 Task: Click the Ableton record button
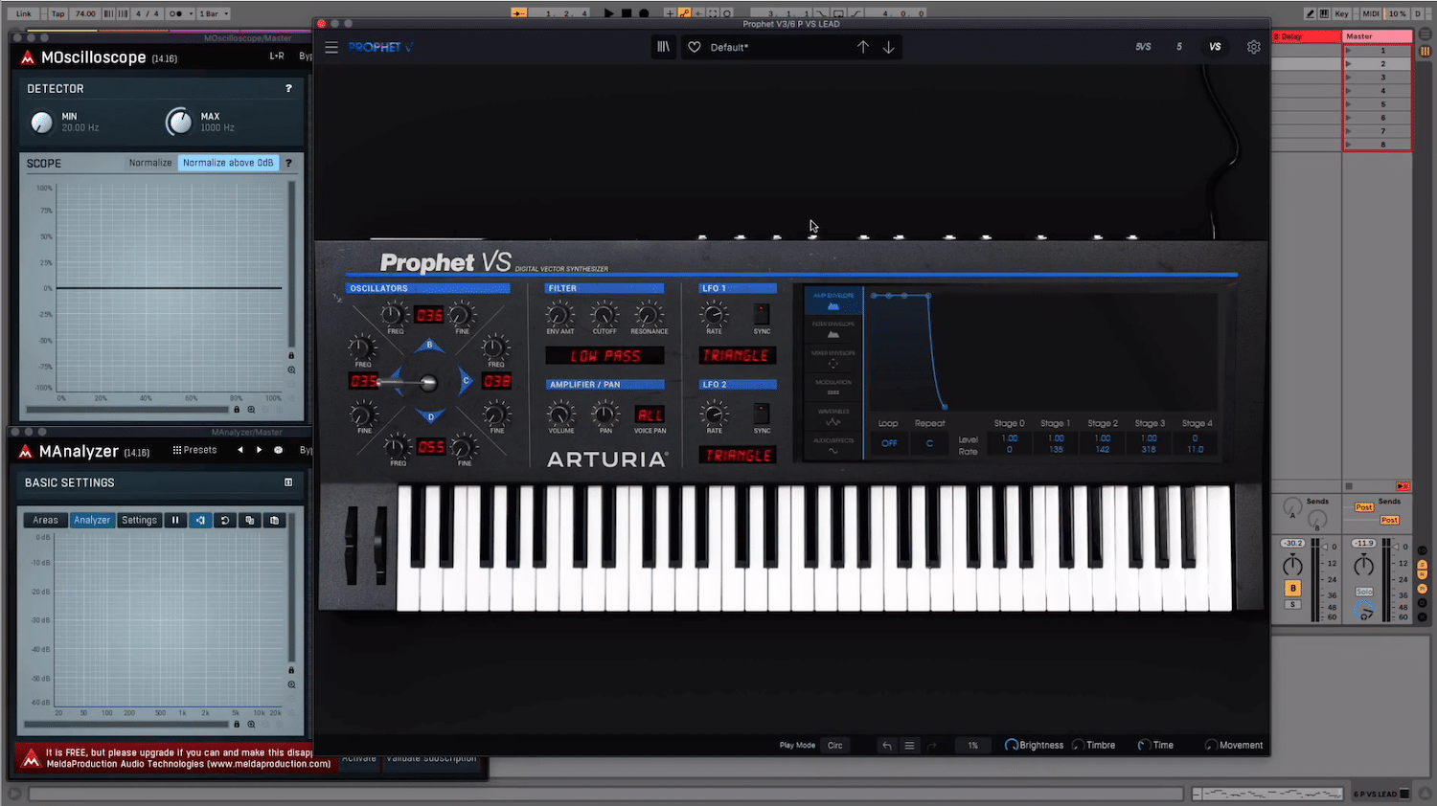[x=644, y=13]
